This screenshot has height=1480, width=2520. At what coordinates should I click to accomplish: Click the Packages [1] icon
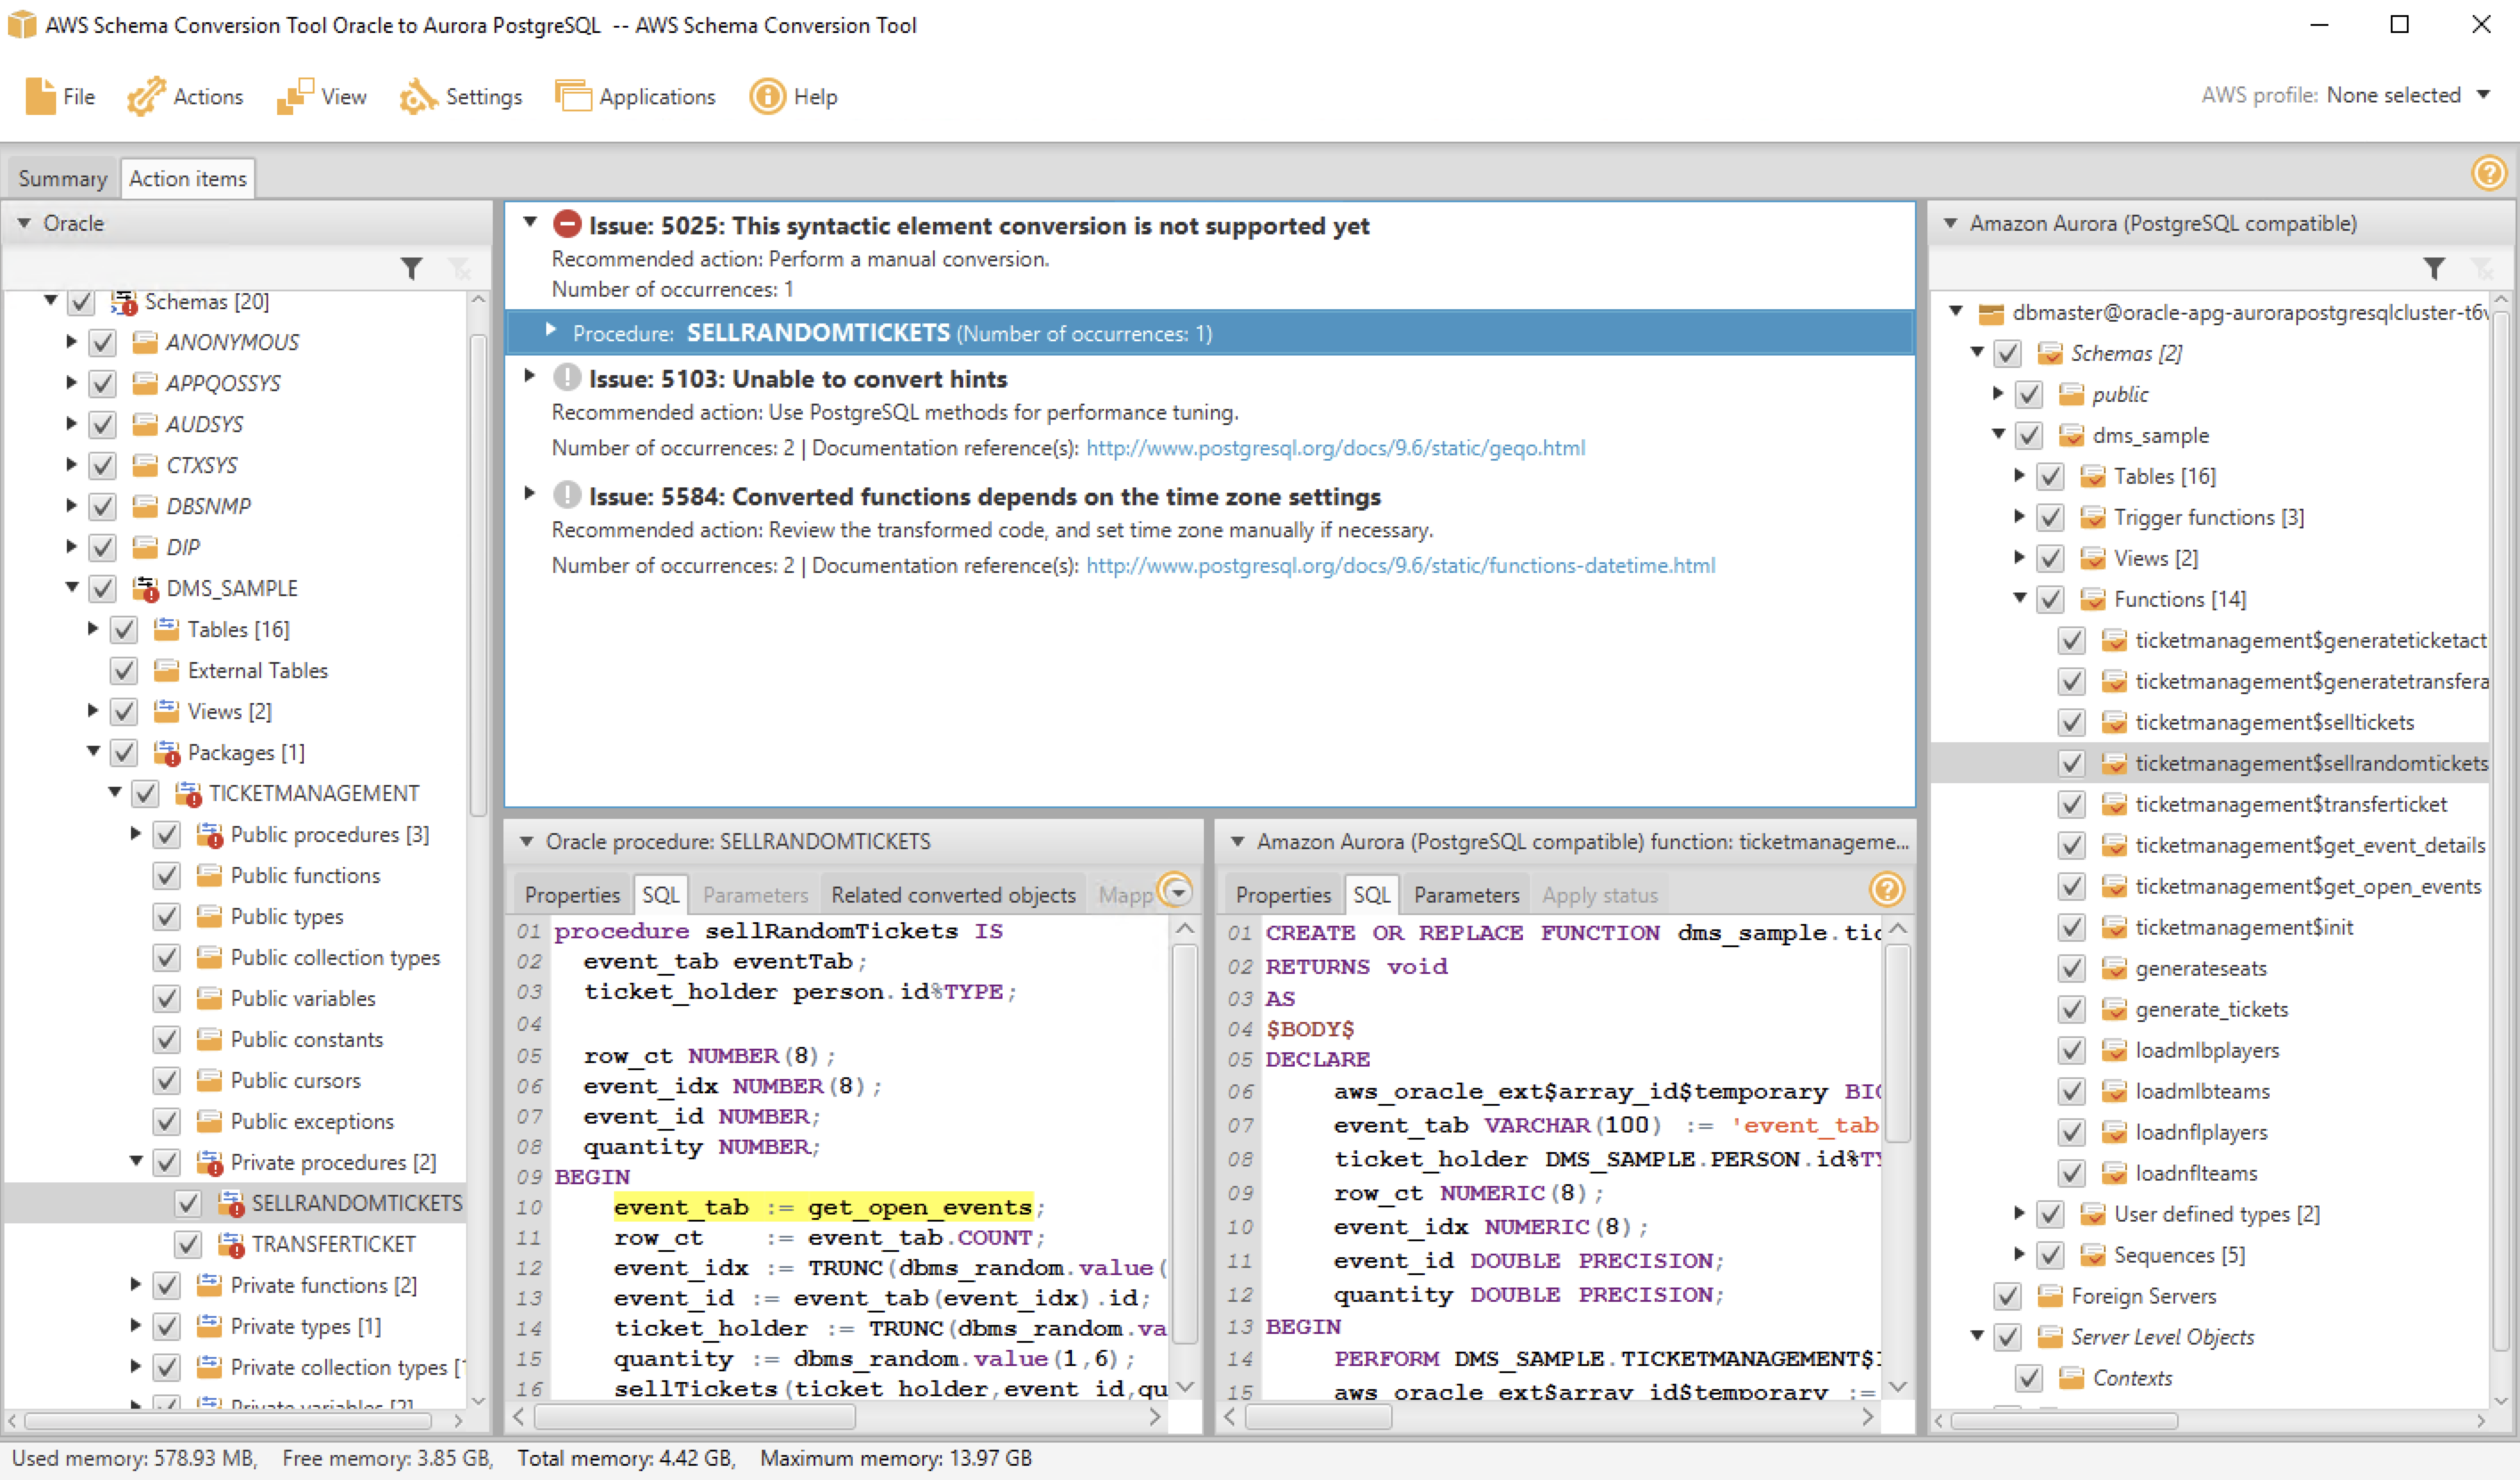[x=167, y=752]
